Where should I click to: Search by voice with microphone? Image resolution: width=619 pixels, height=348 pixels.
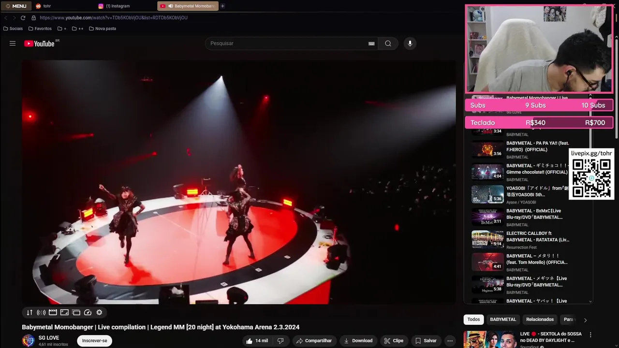(x=410, y=43)
